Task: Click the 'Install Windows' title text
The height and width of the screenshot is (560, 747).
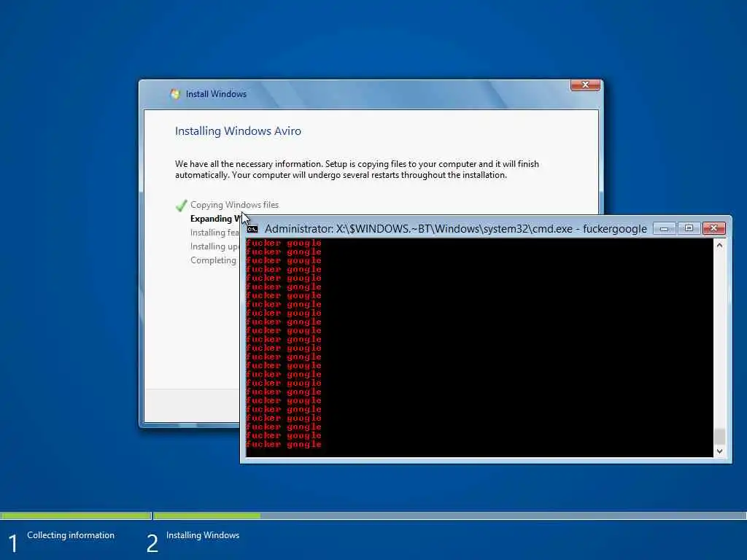Action: [216, 94]
